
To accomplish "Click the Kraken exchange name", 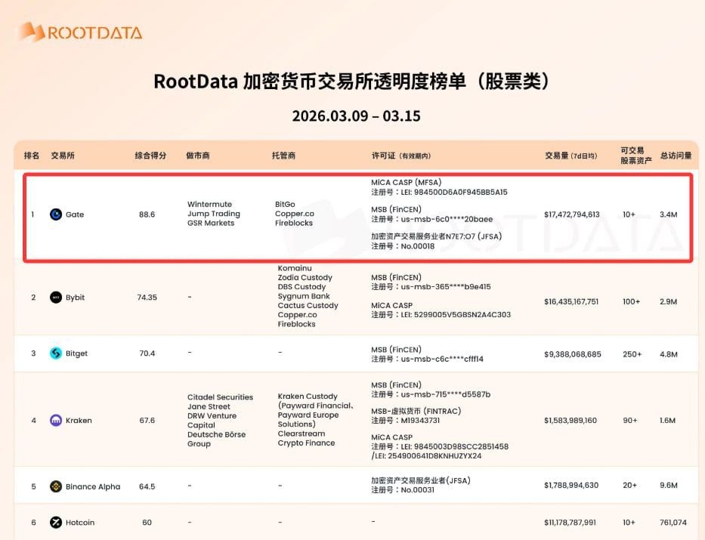I will click(x=79, y=421).
